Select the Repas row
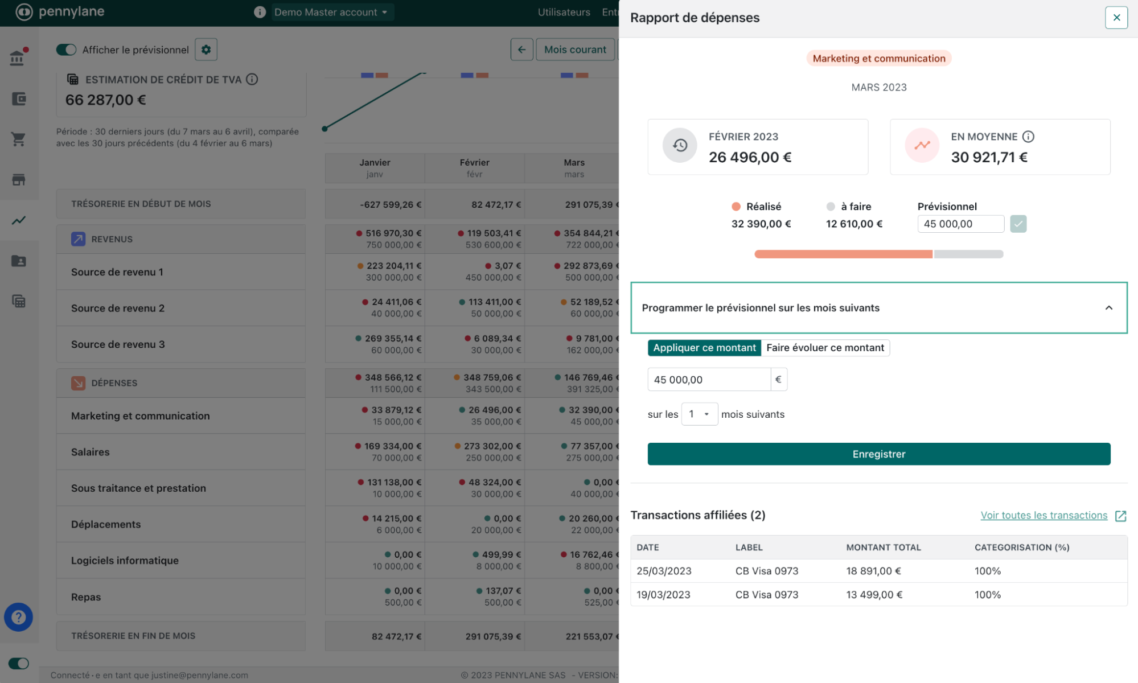The image size is (1138, 683). (180, 597)
